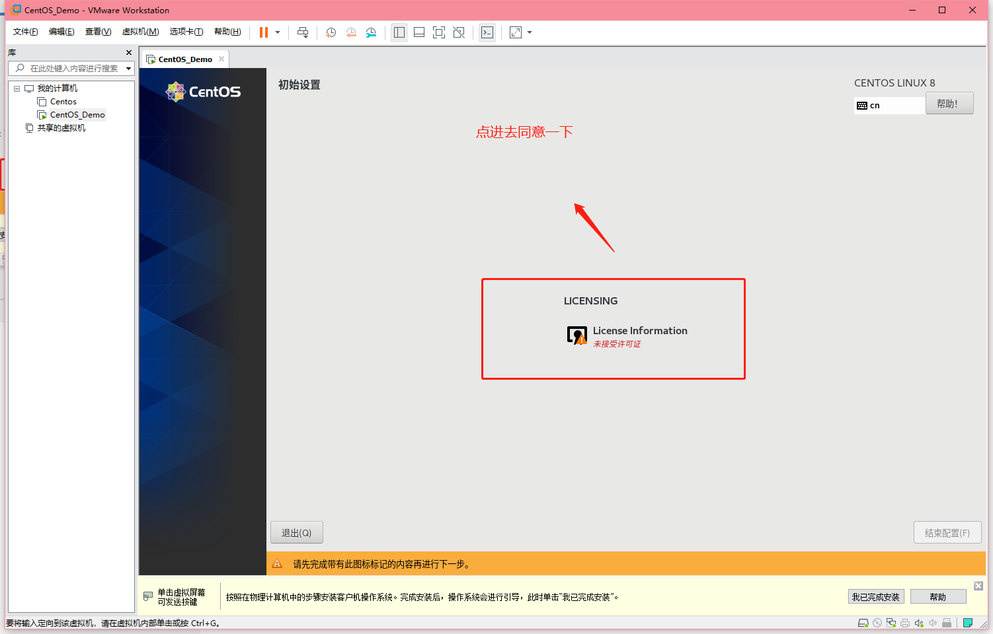
Task: Open the 查看(V) menu
Action: pos(98,32)
